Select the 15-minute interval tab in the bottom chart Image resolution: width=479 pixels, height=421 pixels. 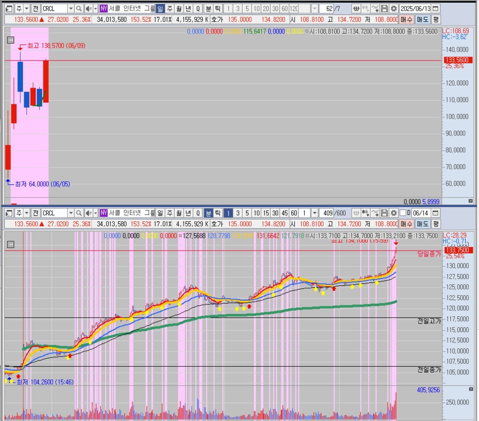click(266, 213)
